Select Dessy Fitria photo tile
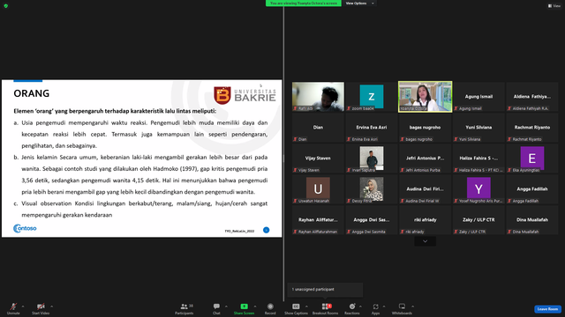This screenshot has height=317, width=565. 372,189
